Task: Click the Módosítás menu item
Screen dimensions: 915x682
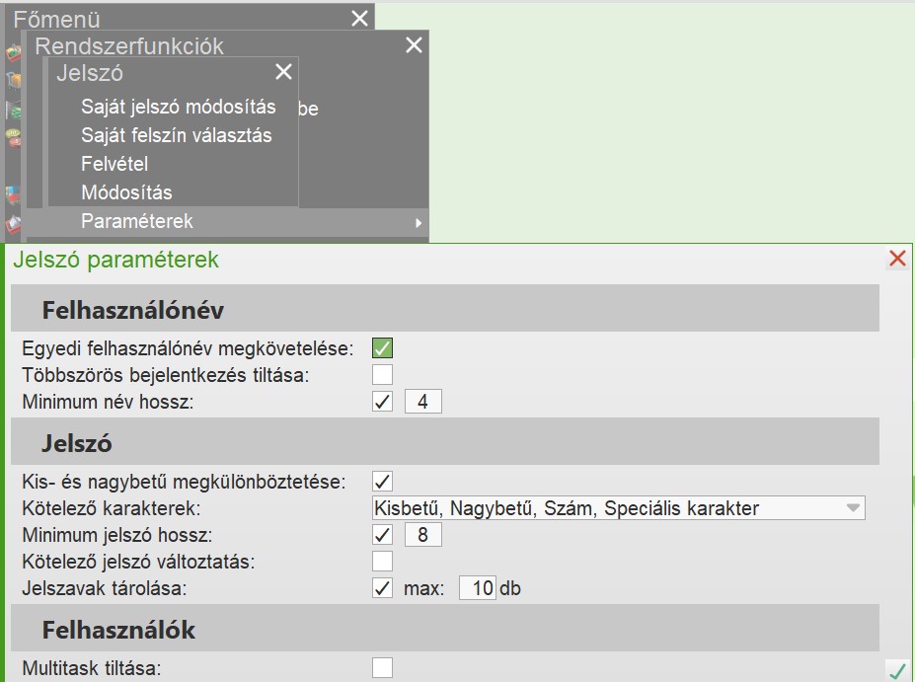Action: [x=126, y=192]
